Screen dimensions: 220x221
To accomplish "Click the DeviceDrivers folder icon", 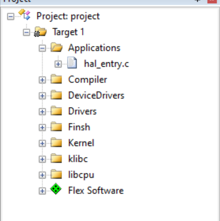I will coord(56,95).
